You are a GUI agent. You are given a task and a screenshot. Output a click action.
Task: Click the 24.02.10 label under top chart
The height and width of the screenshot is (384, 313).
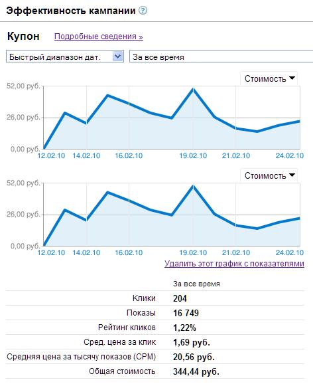(290, 155)
